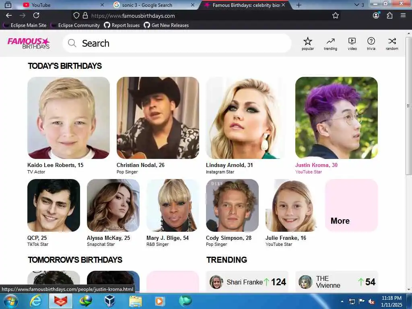Screen dimensions: 412x309
Task: Click the More birthdays tile
Action: tap(351, 205)
